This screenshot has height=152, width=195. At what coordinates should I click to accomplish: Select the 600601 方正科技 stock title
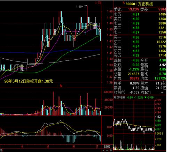point(139,4)
